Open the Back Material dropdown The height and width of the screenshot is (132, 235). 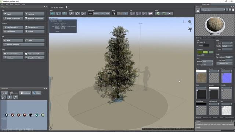click(208, 61)
